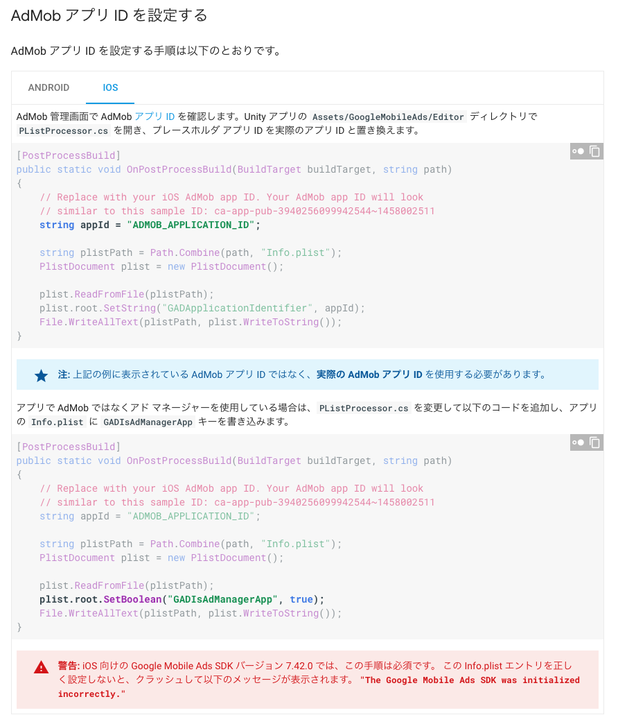Click Assets/GoogleMobileAds/Editor path text
Image resolution: width=618 pixels, height=724 pixels.
click(388, 117)
